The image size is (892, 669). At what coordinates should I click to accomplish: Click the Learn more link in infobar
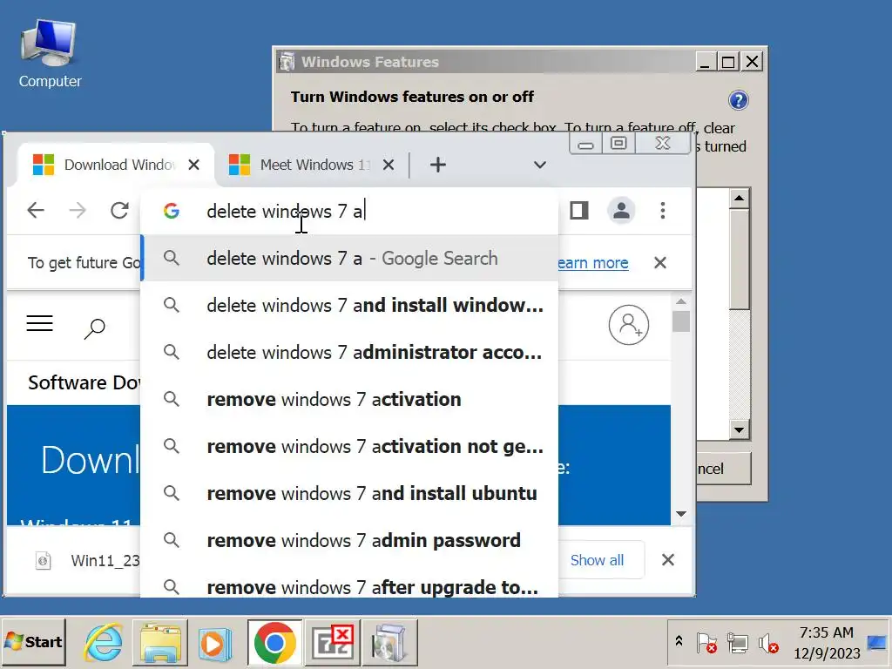click(x=593, y=263)
